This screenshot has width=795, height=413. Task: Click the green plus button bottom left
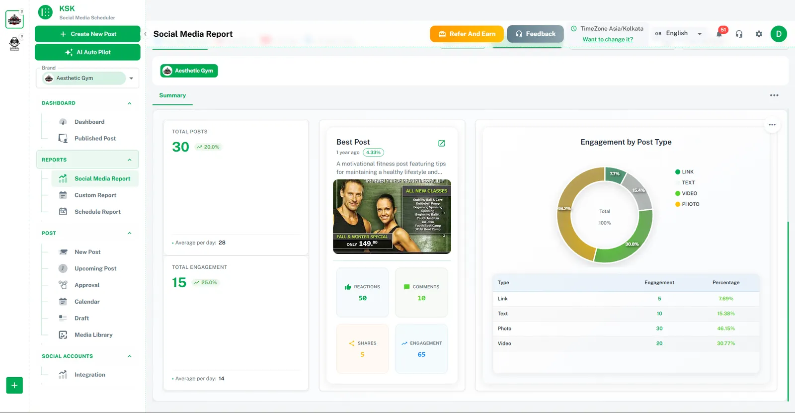tap(14, 385)
